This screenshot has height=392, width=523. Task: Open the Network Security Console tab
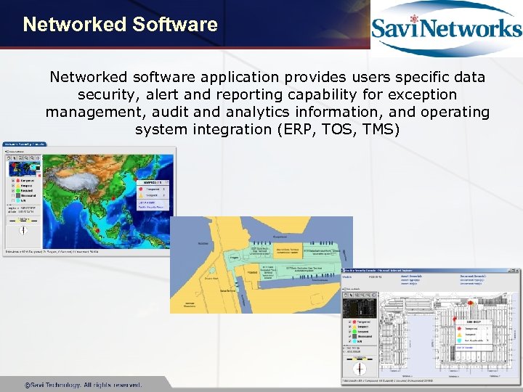pyautogui.click(x=25, y=144)
